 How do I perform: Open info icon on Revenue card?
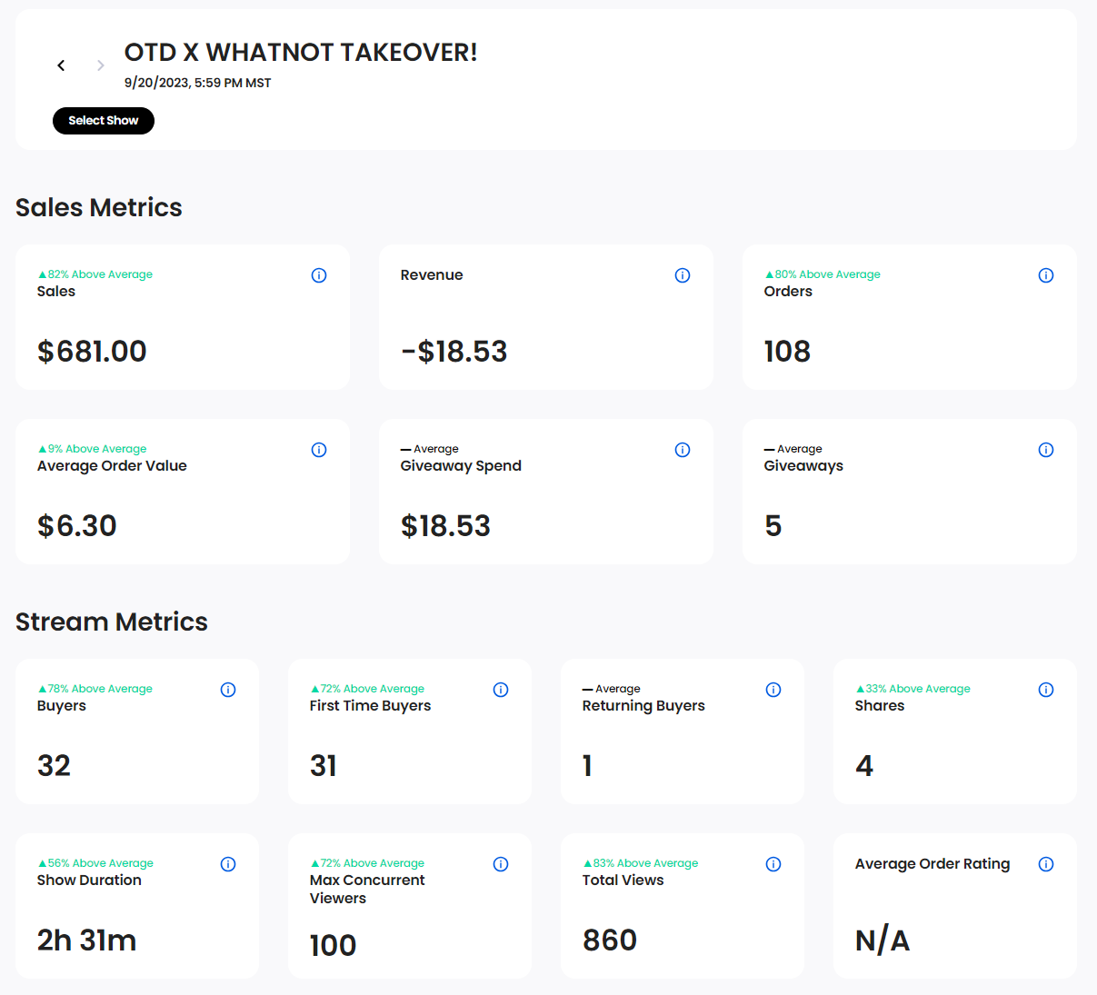(x=683, y=275)
